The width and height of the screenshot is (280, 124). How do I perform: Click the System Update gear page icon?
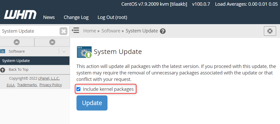84,52
